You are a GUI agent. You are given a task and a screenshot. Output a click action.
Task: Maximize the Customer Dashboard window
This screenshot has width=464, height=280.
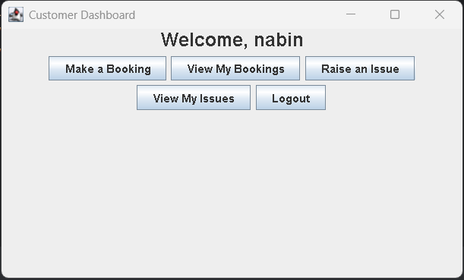click(x=395, y=14)
